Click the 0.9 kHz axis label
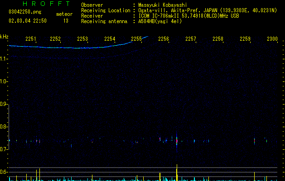The height and width of the screenshot is (181, 285). (4, 104)
